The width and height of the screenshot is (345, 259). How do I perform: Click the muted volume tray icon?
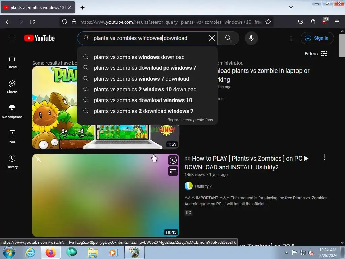[x=311, y=253]
